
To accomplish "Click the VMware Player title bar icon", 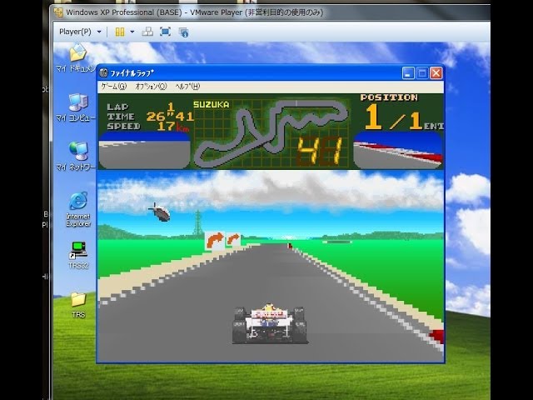I will click(x=58, y=12).
